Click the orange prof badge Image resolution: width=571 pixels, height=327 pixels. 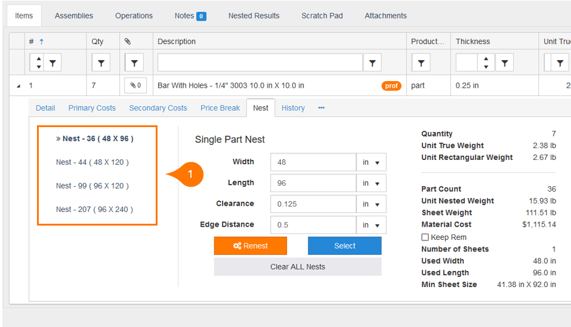[x=391, y=86]
